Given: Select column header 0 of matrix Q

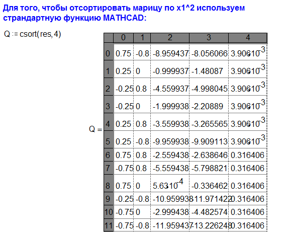Looking at the screenshot, I should (123, 38).
